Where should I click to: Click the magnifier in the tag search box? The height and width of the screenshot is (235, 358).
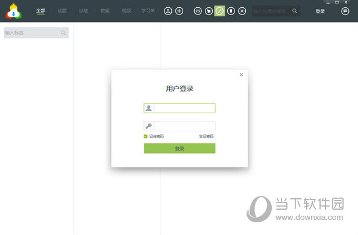pos(63,33)
